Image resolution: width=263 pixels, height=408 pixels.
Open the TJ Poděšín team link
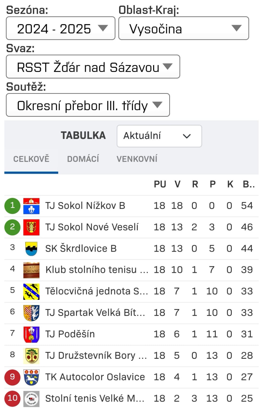70,334
